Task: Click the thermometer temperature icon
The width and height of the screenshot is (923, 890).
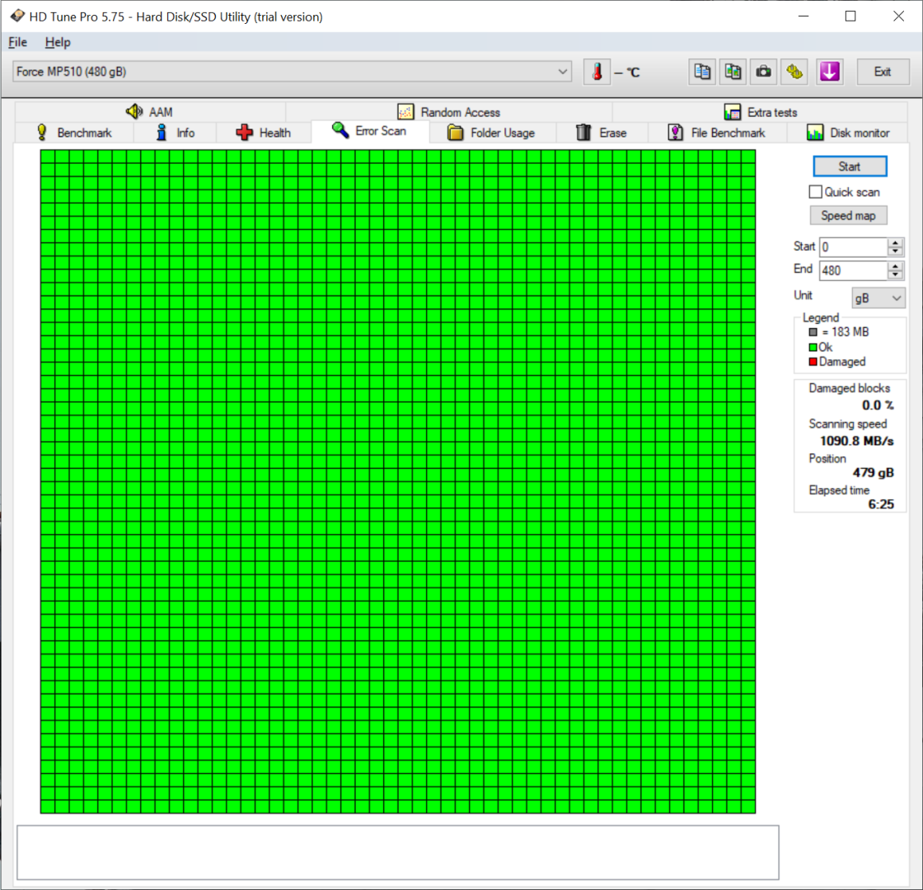Action: [x=597, y=72]
